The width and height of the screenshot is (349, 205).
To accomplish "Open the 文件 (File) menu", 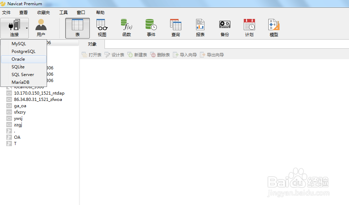I will coord(6,13).
